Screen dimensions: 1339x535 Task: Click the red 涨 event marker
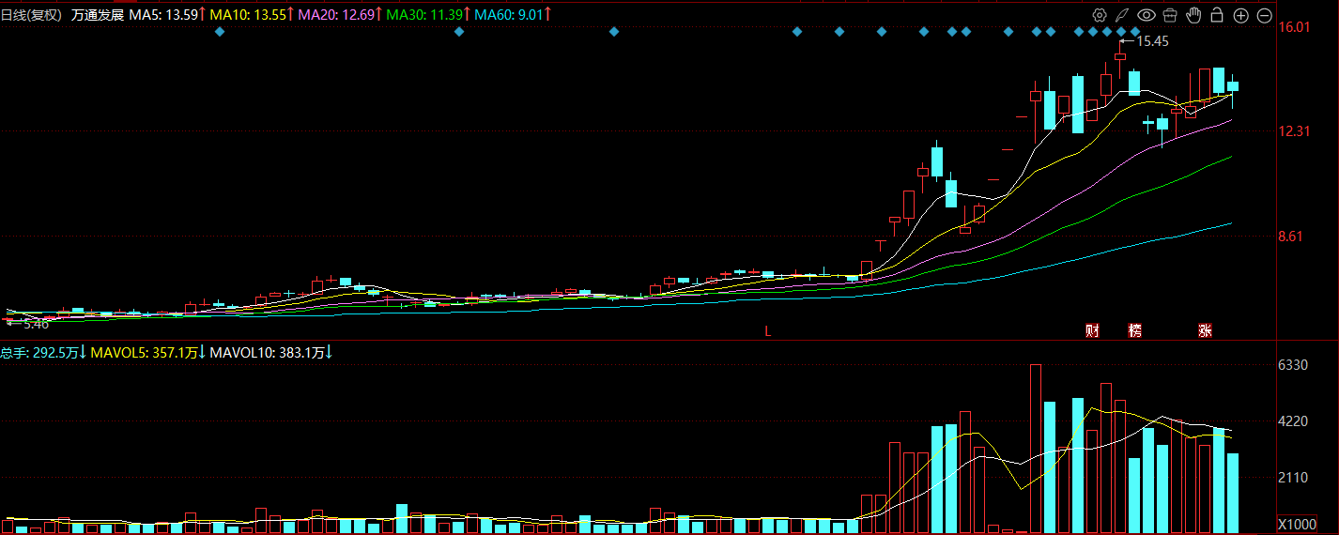coord(1205,330)
